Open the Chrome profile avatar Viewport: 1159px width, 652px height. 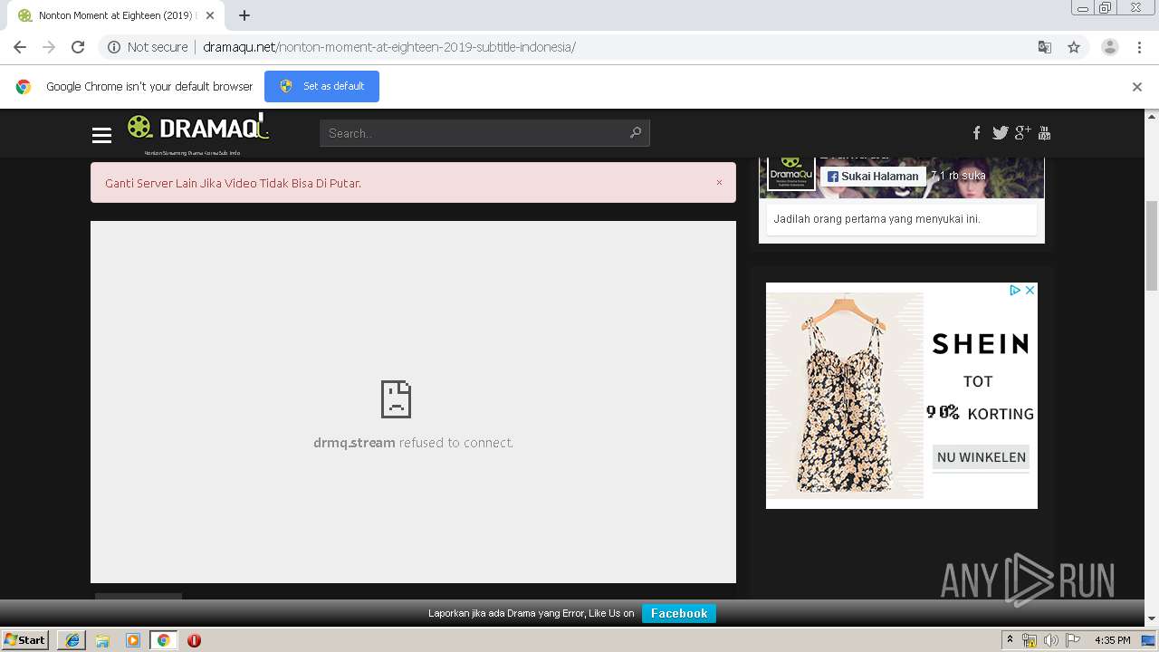1110,47
